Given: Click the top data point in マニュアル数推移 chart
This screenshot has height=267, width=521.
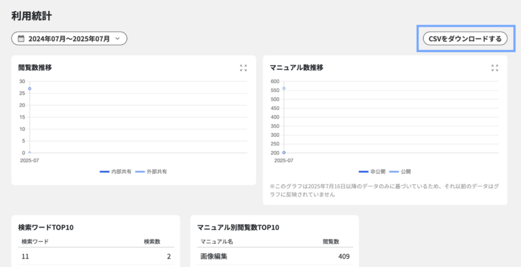Looking at the screenshot, I should [283, 89].
